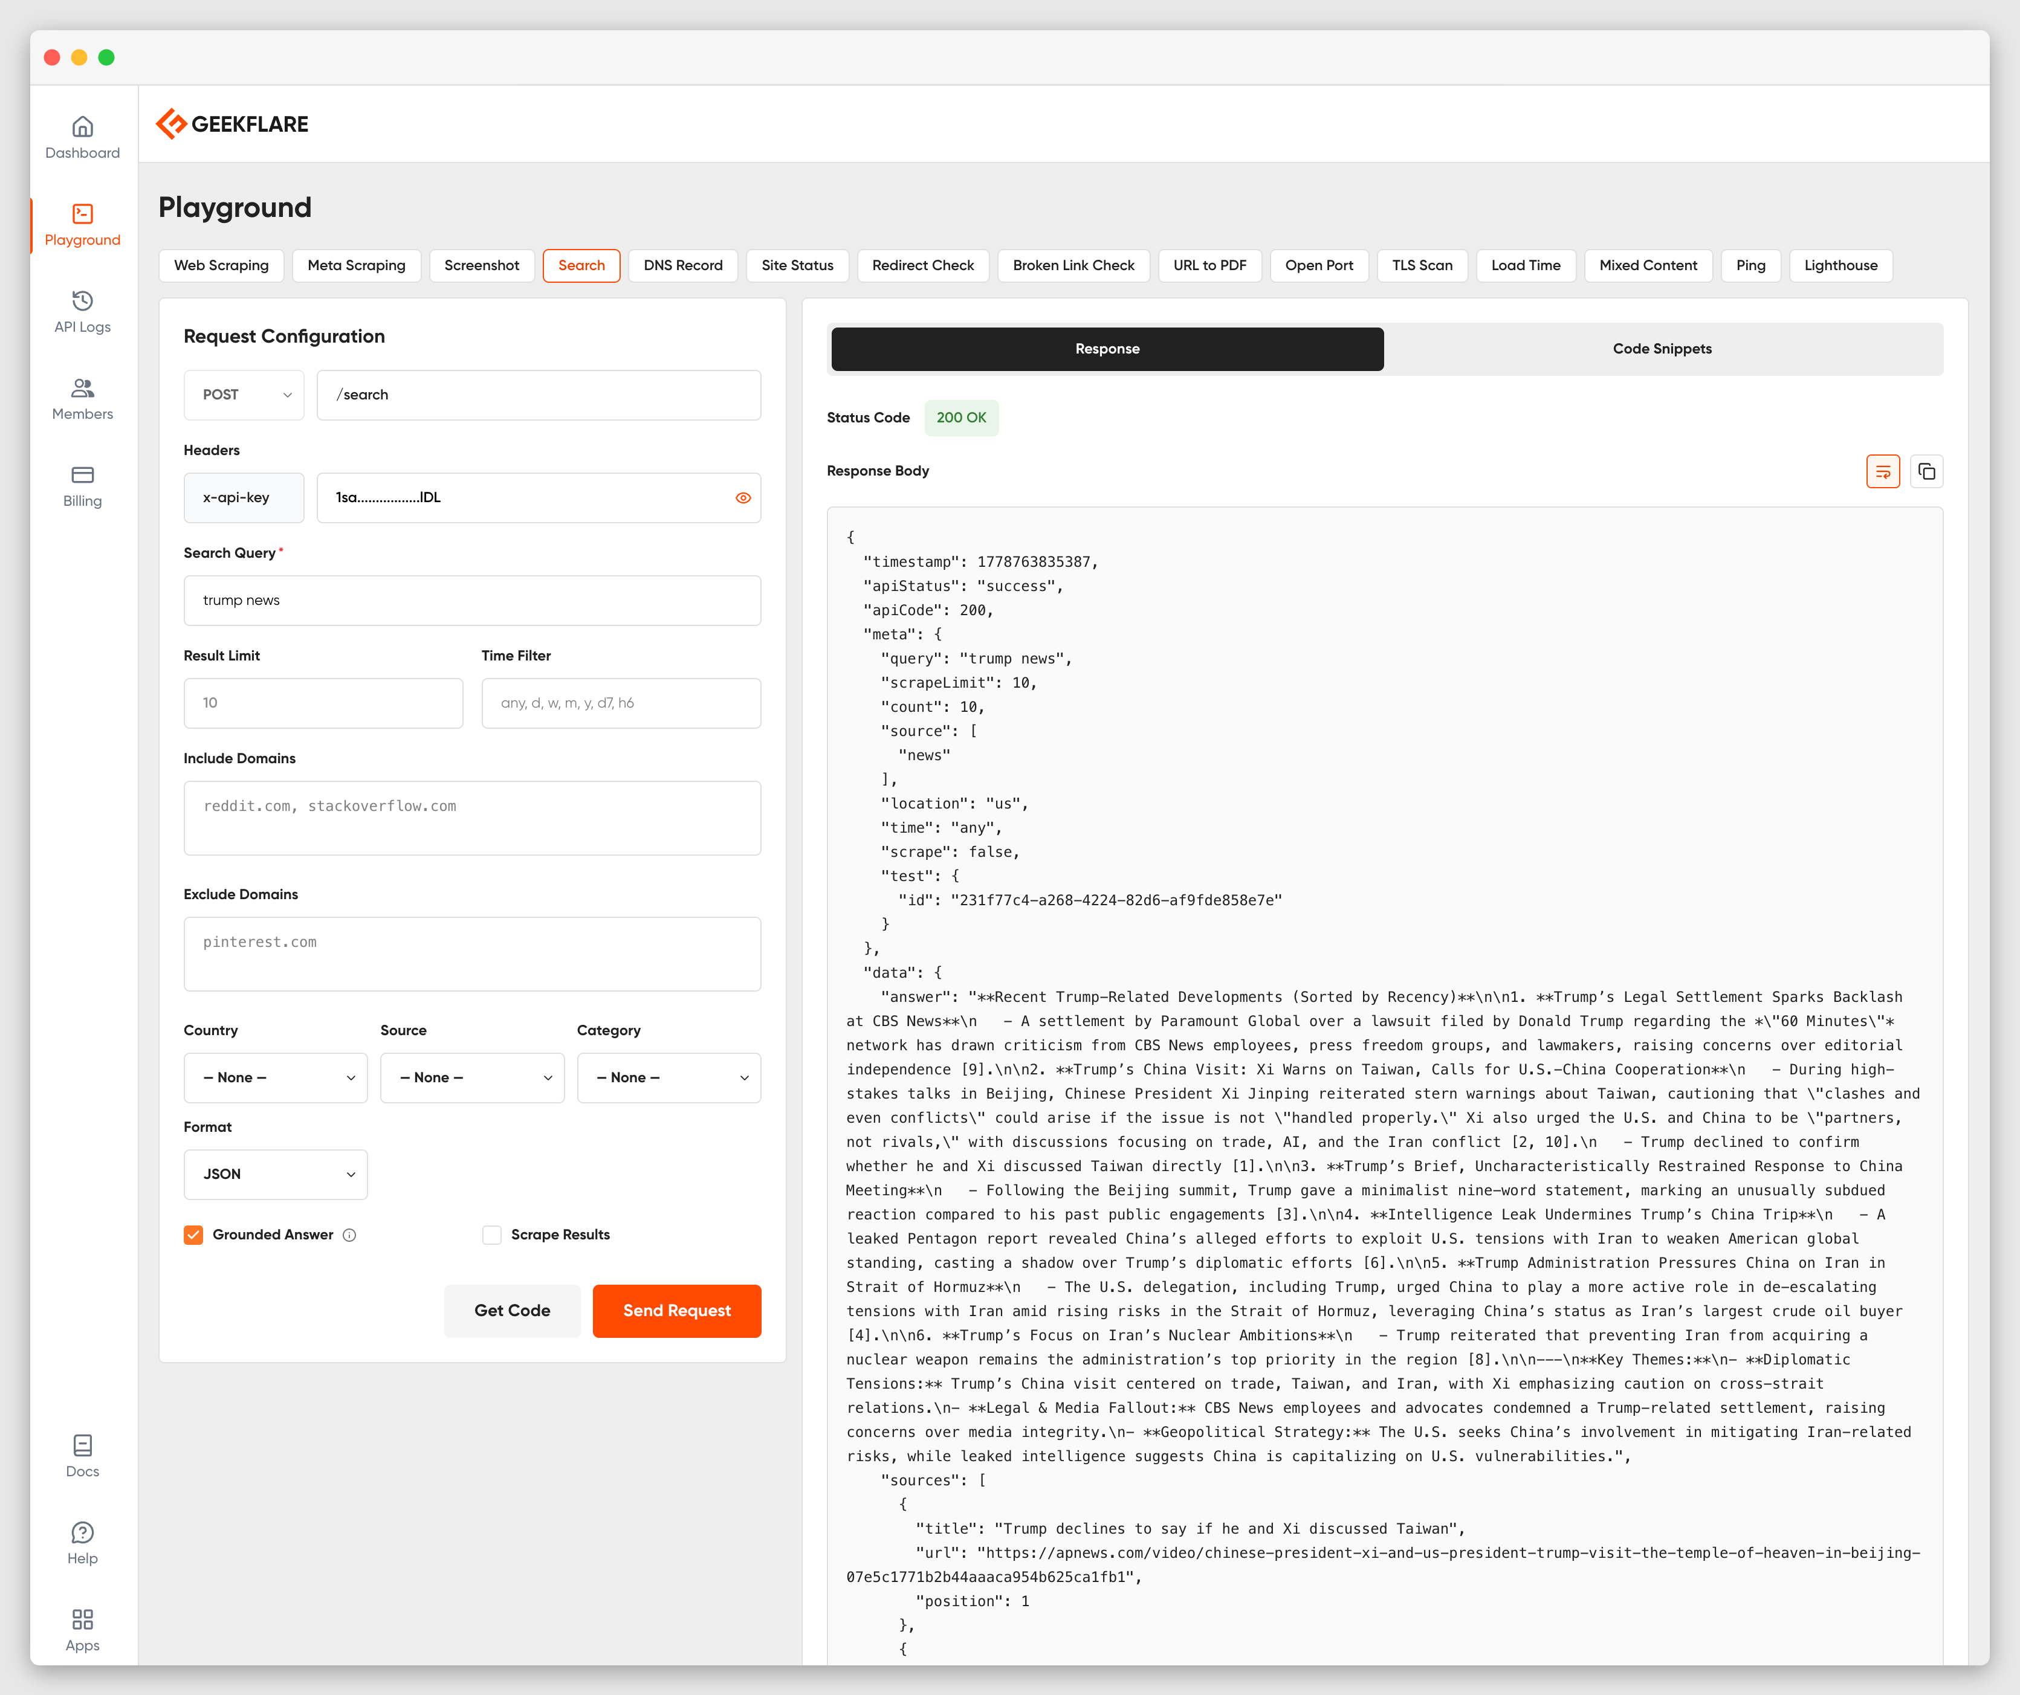This screenshot has height=1695, width=2020.
Task: Switch to the Screenshot tab
Action: 482,265
